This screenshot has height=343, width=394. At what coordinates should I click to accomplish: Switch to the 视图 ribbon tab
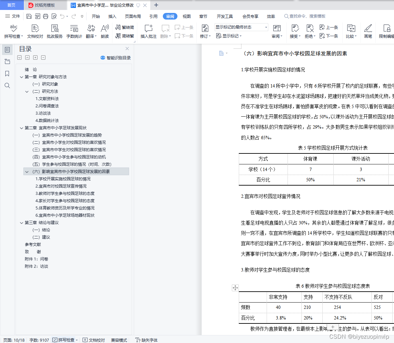click(x=187, y=16)
